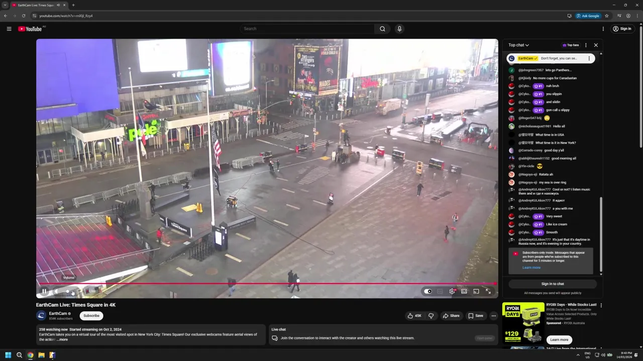Go back in browser history
This screenshot has width=643, height=361.
(6, 16)
